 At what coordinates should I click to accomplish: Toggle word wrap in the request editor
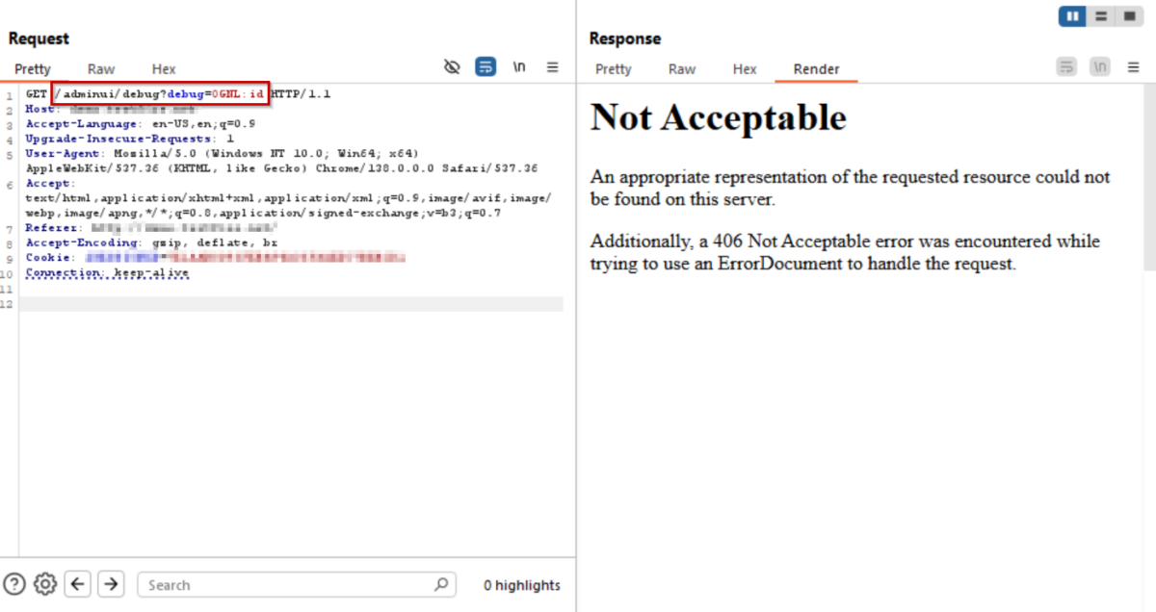click(x=486, y=66)
